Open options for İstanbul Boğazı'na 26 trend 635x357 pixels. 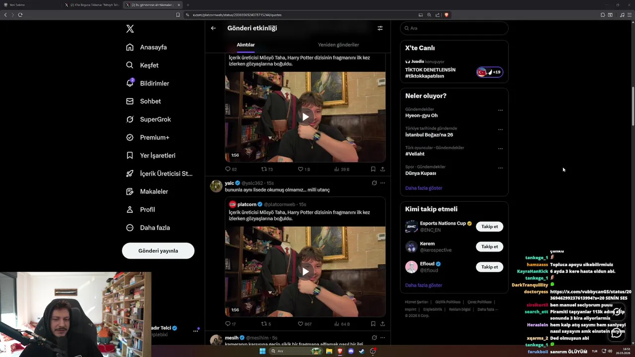click(500, 130)
